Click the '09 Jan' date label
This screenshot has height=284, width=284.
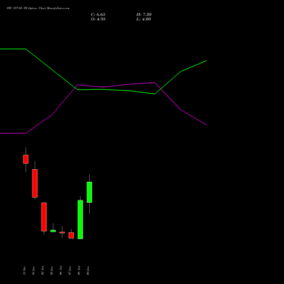88,270
